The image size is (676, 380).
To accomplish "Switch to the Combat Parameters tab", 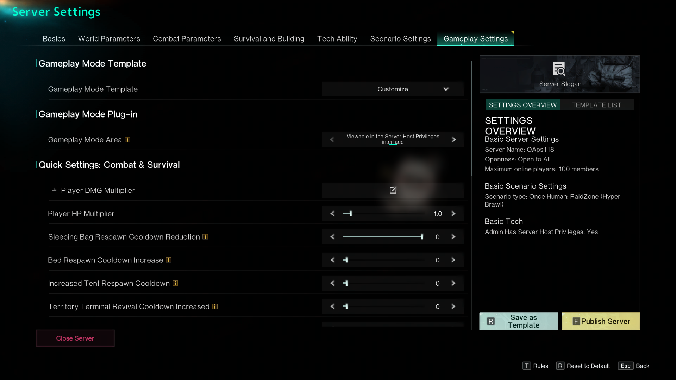I will [x=187, y=39].
